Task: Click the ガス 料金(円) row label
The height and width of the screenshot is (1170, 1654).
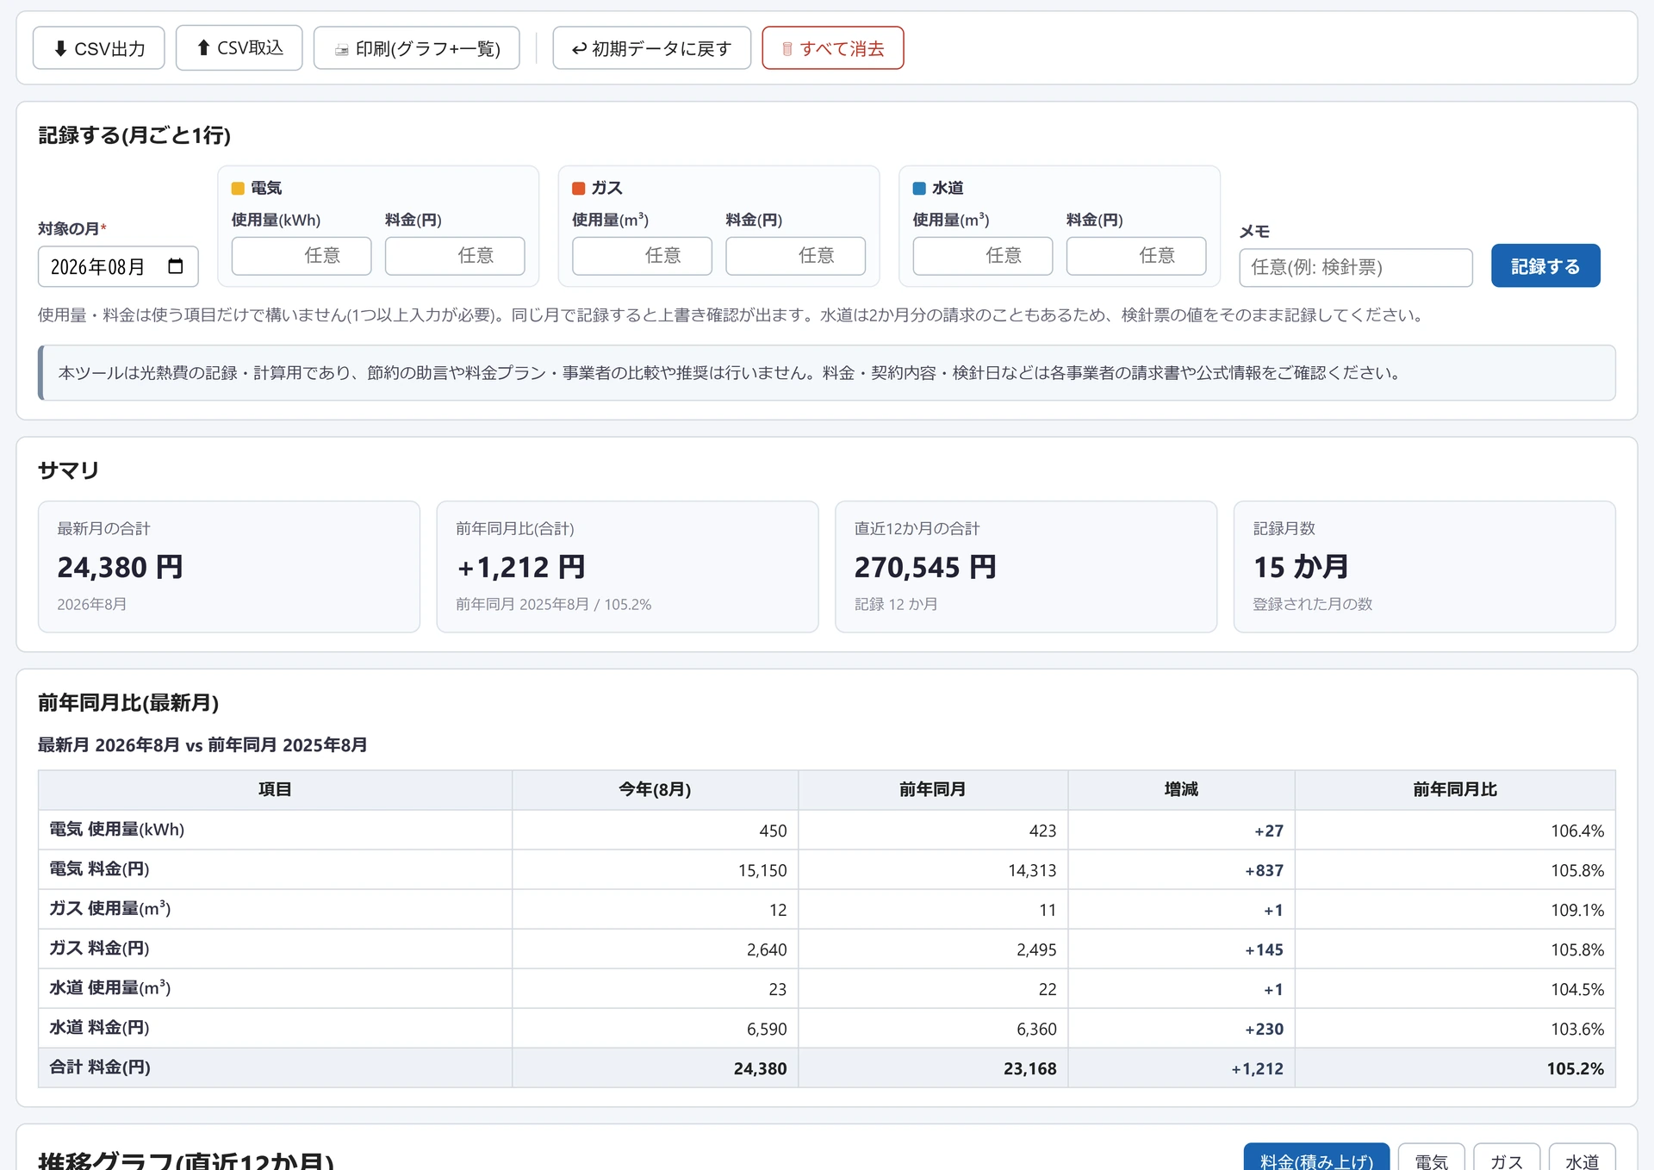Action: [x=99, y=949]
